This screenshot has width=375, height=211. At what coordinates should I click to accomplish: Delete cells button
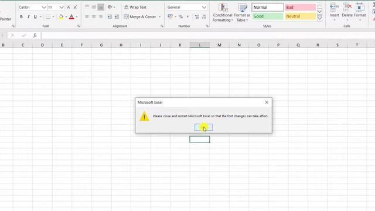[x=347, y=12]
